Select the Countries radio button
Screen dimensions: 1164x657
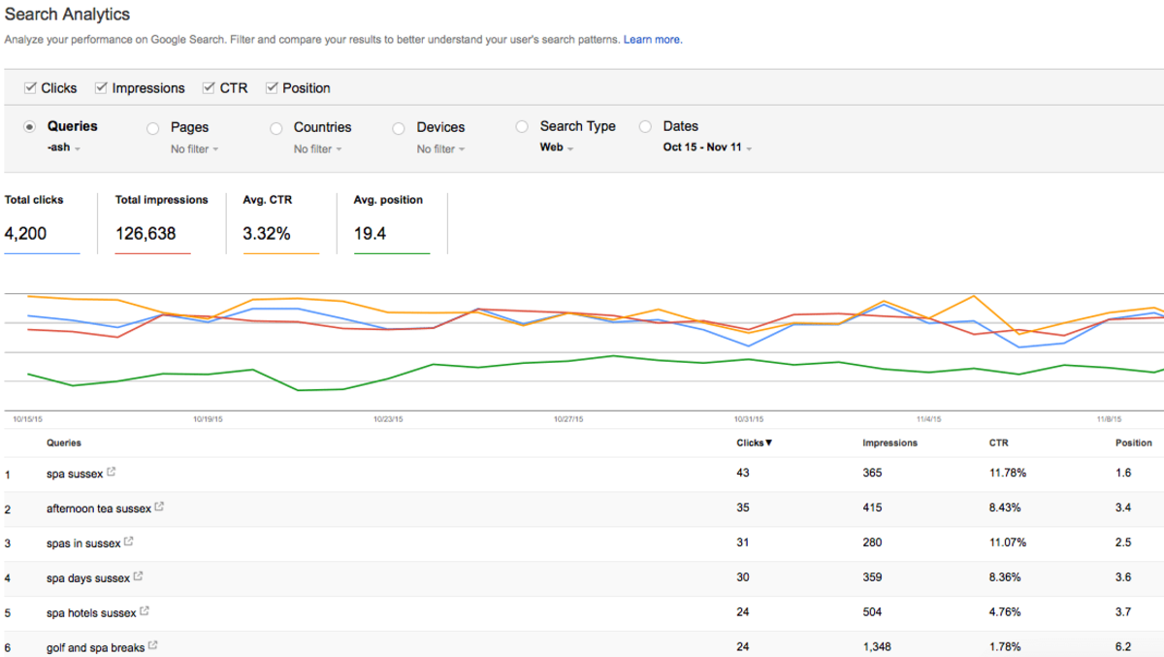pyautogui.click(x=276, y=127)
